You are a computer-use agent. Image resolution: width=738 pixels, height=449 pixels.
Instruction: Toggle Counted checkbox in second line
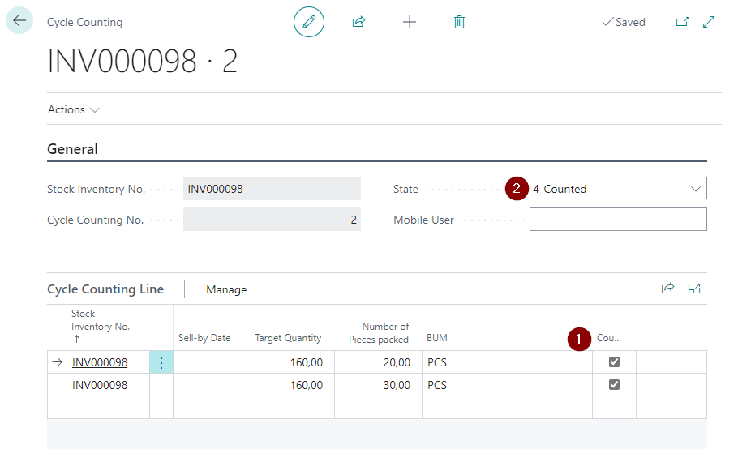(614, 385)
